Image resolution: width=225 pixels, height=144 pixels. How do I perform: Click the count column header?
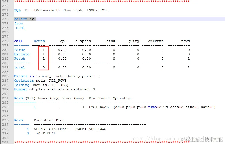coord(39,41)
